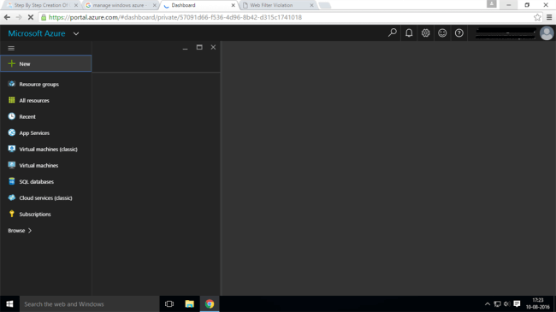Open the Windows Start menu

(9, 303)
